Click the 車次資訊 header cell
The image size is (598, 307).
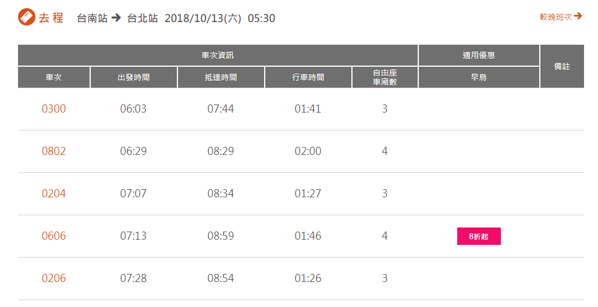218,55
